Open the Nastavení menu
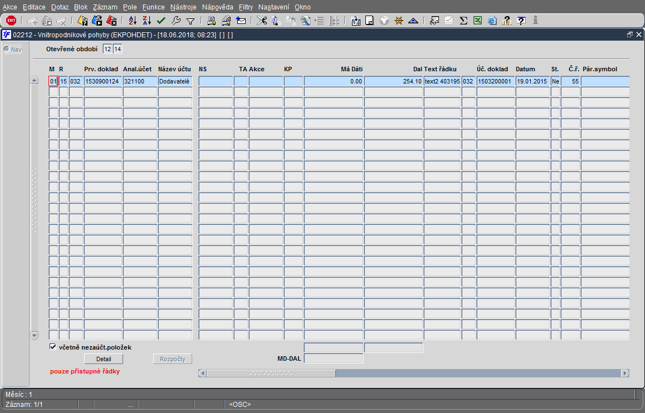The image size is (645, 413). pos(273,7)
